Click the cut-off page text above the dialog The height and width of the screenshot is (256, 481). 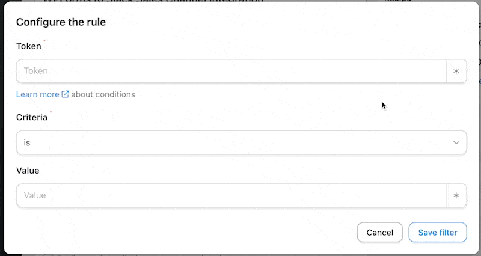point(153,1)
